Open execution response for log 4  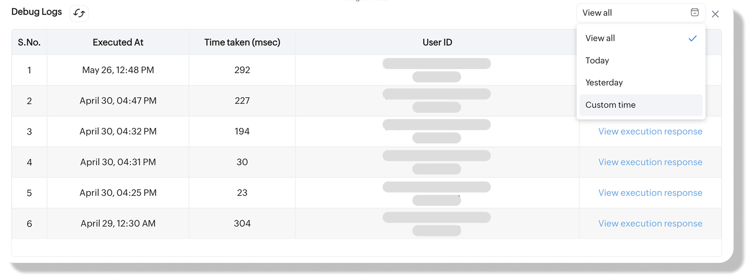click(650, 162)
